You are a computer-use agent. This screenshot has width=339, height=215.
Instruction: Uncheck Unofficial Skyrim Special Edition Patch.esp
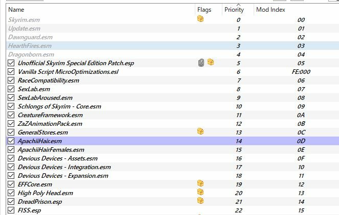pyautogui.click(x=11, y=63)
